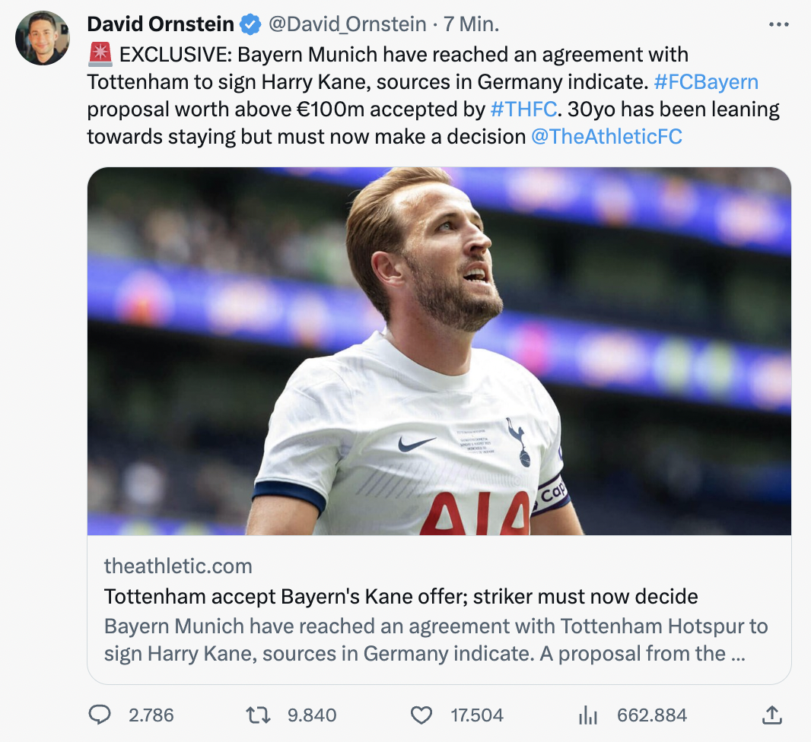
Task: Click the blue verified badge
Action: pos(250,24)
